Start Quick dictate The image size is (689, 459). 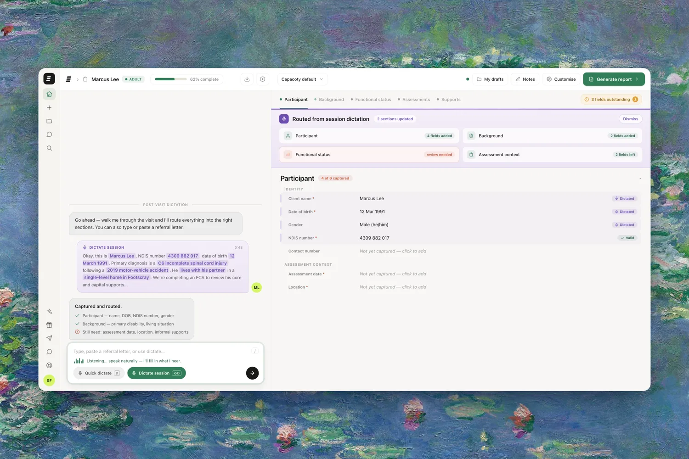99,373
